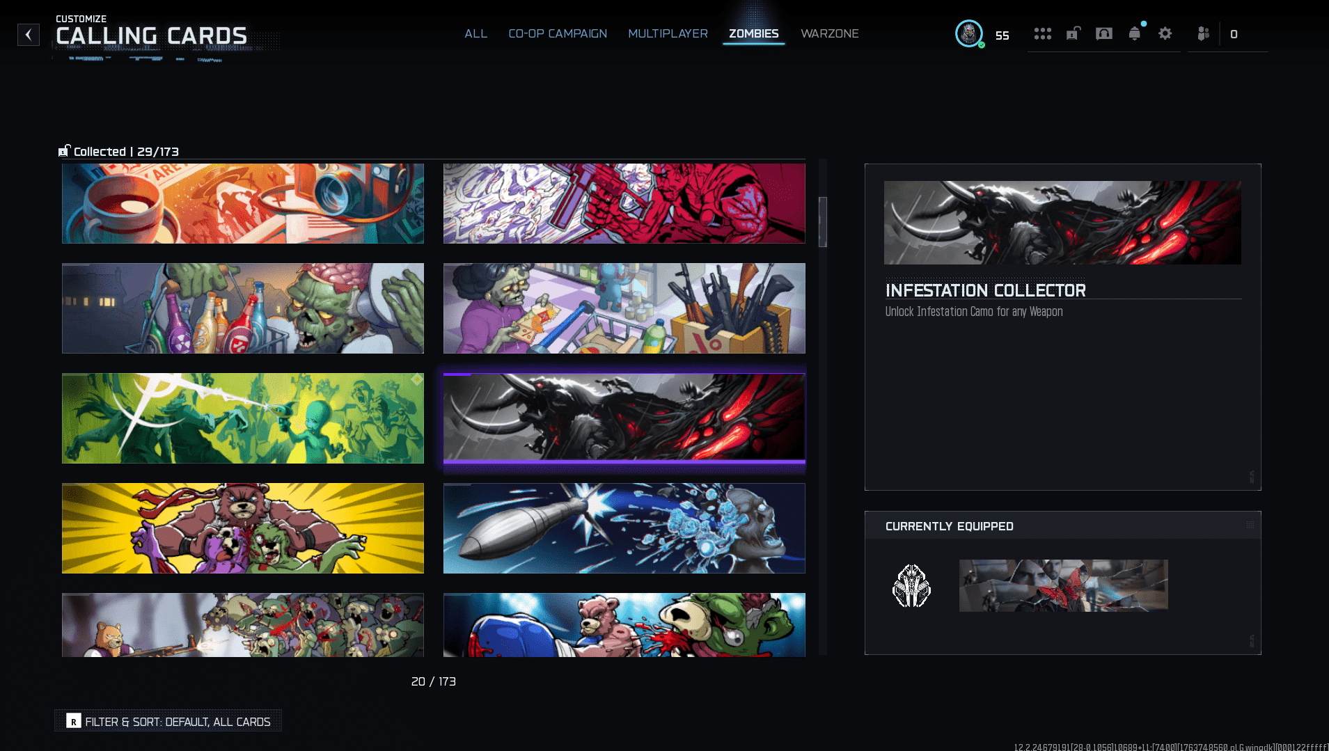Switch to the ALL tab

(475, 34)
